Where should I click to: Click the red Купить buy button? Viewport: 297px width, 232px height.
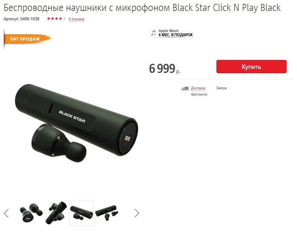251,67
